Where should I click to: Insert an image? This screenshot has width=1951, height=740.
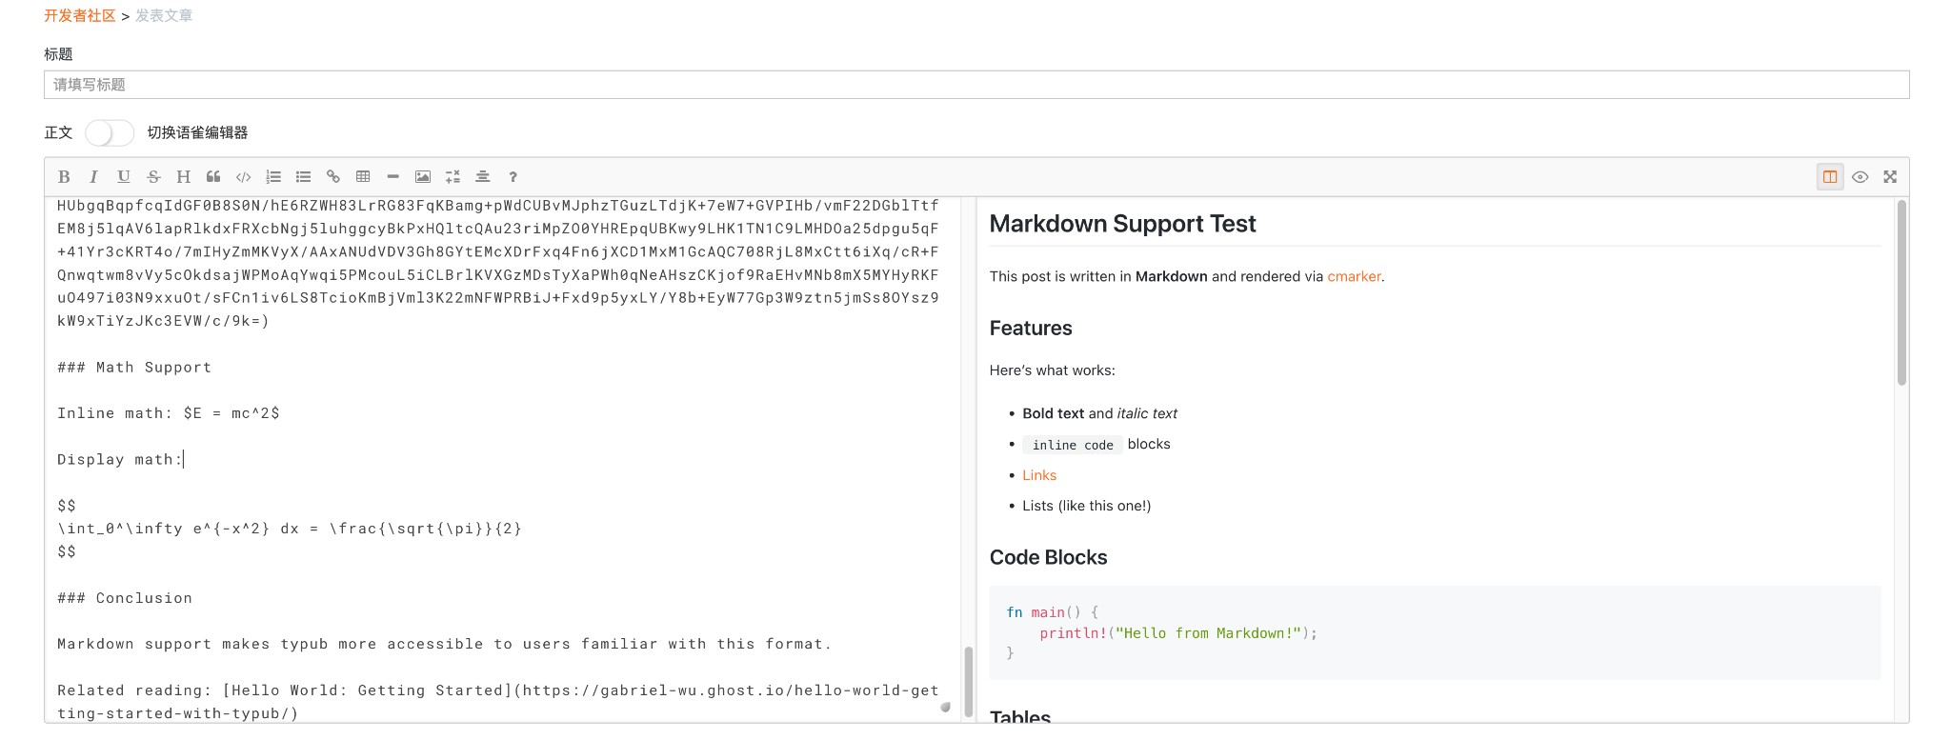point(423,177)
